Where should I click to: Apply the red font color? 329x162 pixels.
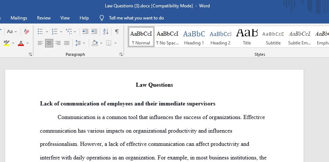[21, 43]
